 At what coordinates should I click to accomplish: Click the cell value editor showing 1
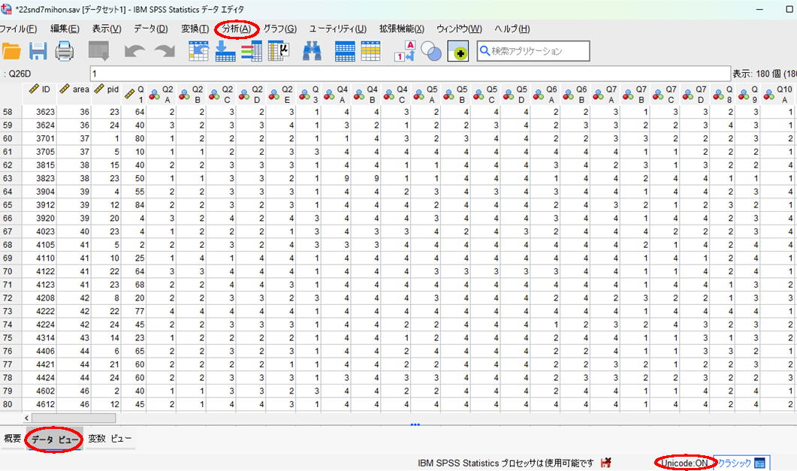pos(410,74)
